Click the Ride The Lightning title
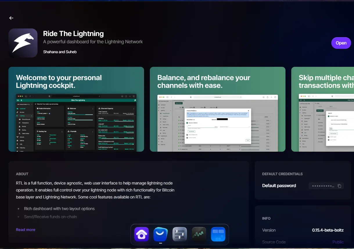 [x=73, y=34]
